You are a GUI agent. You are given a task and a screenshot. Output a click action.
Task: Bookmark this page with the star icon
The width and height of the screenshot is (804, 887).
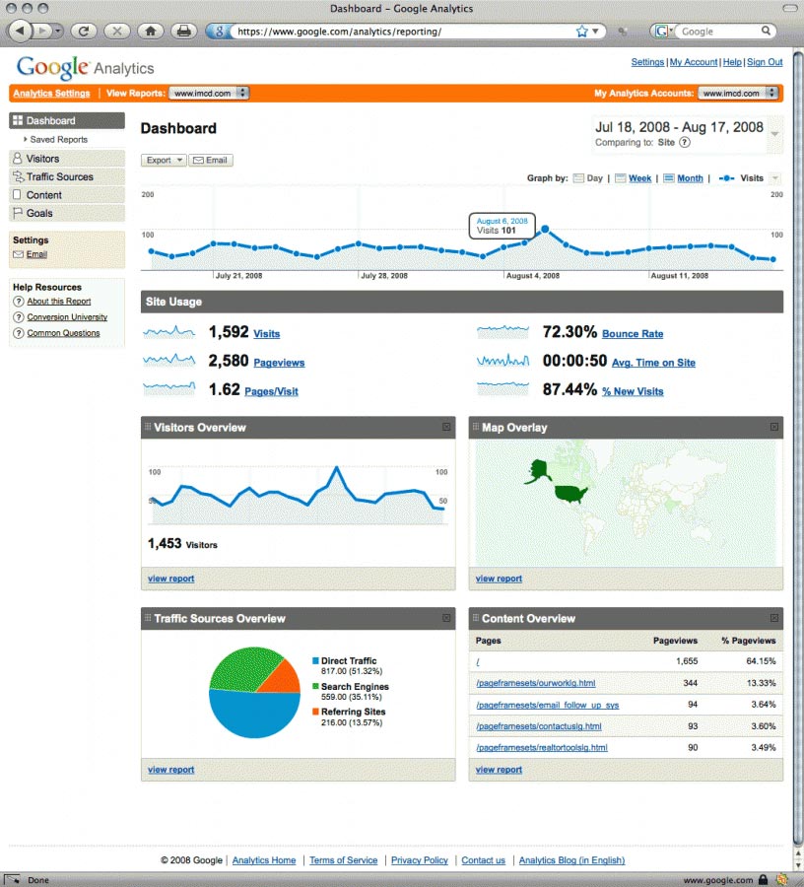coord(581,32)
